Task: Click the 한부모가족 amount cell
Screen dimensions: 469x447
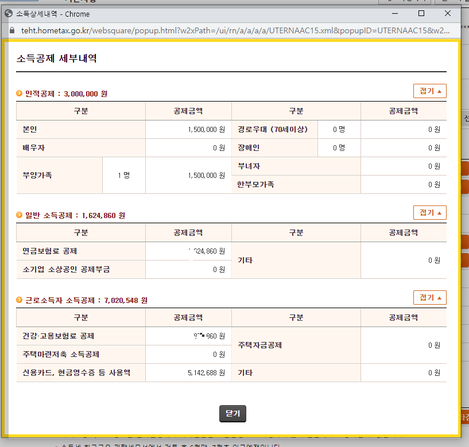Action: coord(404,185)
